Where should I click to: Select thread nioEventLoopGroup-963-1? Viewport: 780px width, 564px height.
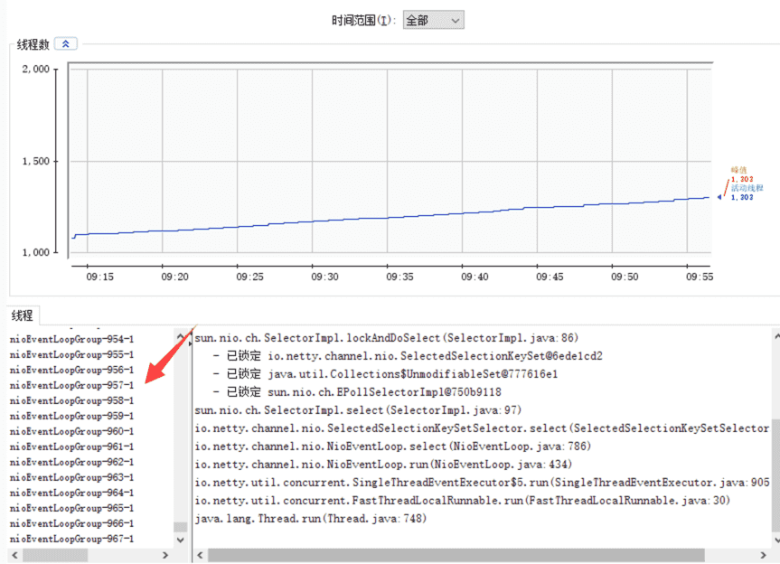pyautogui.click(x=72, y=477)
